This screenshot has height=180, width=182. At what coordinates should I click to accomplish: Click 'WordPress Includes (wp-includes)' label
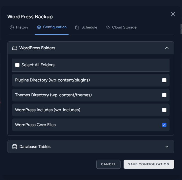(48, 110)
